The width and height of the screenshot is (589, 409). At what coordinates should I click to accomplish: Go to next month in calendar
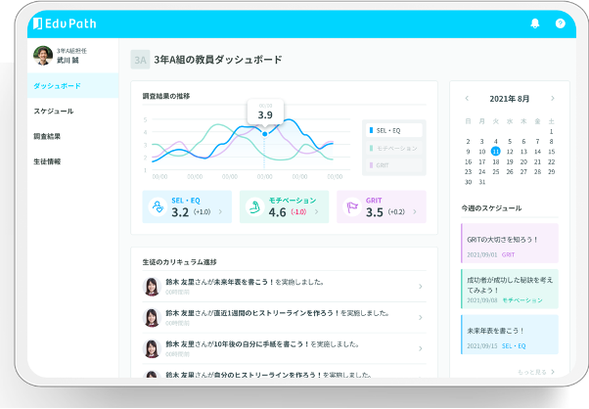(553, 99)
